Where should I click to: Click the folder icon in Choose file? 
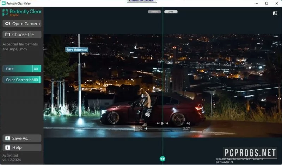coord(7,34)
